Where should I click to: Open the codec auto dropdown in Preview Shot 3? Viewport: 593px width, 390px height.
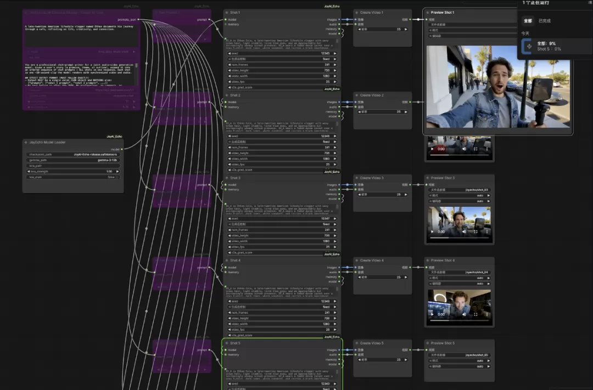point(460,201)
